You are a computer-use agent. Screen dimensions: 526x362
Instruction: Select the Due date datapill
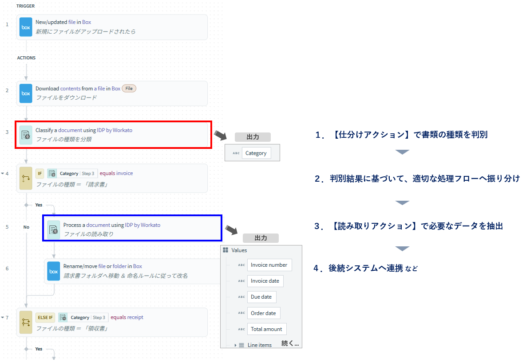point(261,297)
